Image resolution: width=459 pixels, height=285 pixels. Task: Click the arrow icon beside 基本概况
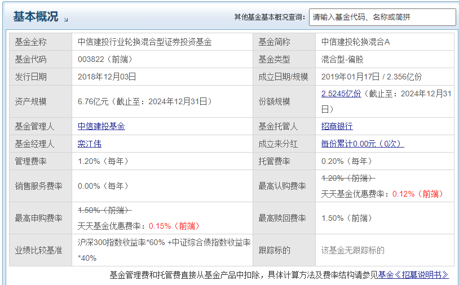tap(66, 20)
